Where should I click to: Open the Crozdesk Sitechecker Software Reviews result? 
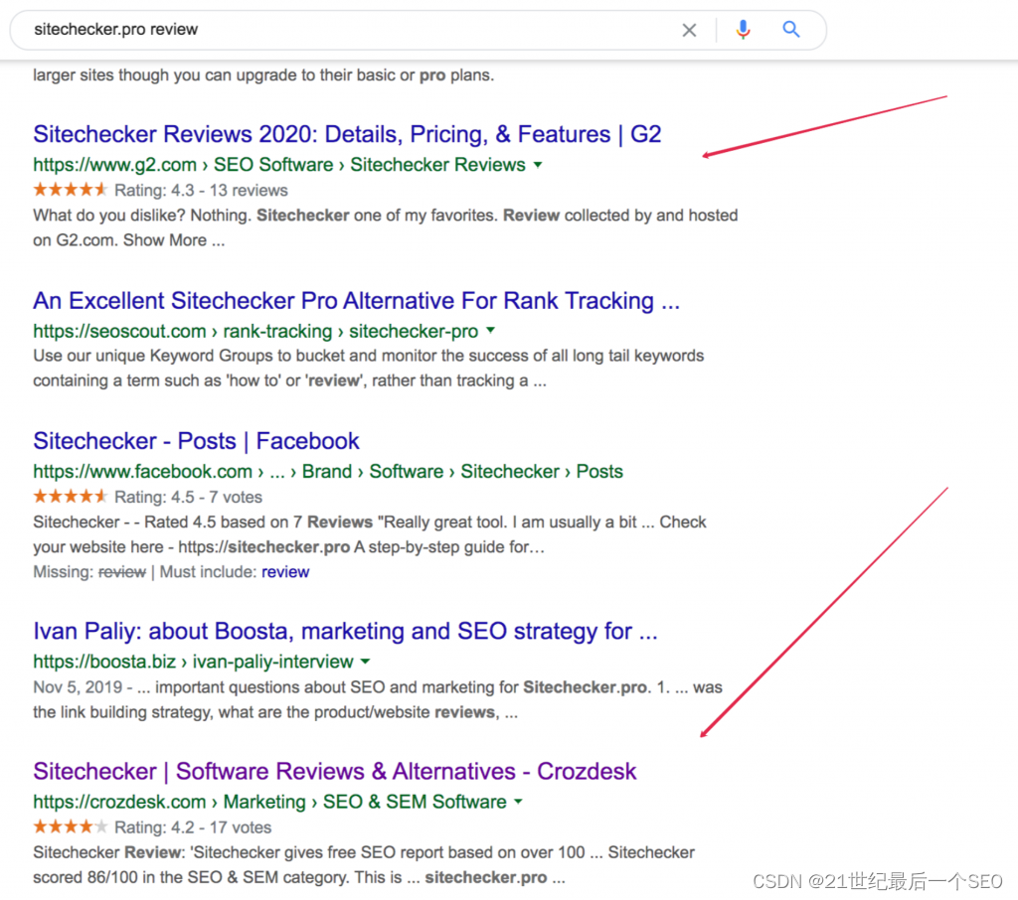click(x=335, y=771)
